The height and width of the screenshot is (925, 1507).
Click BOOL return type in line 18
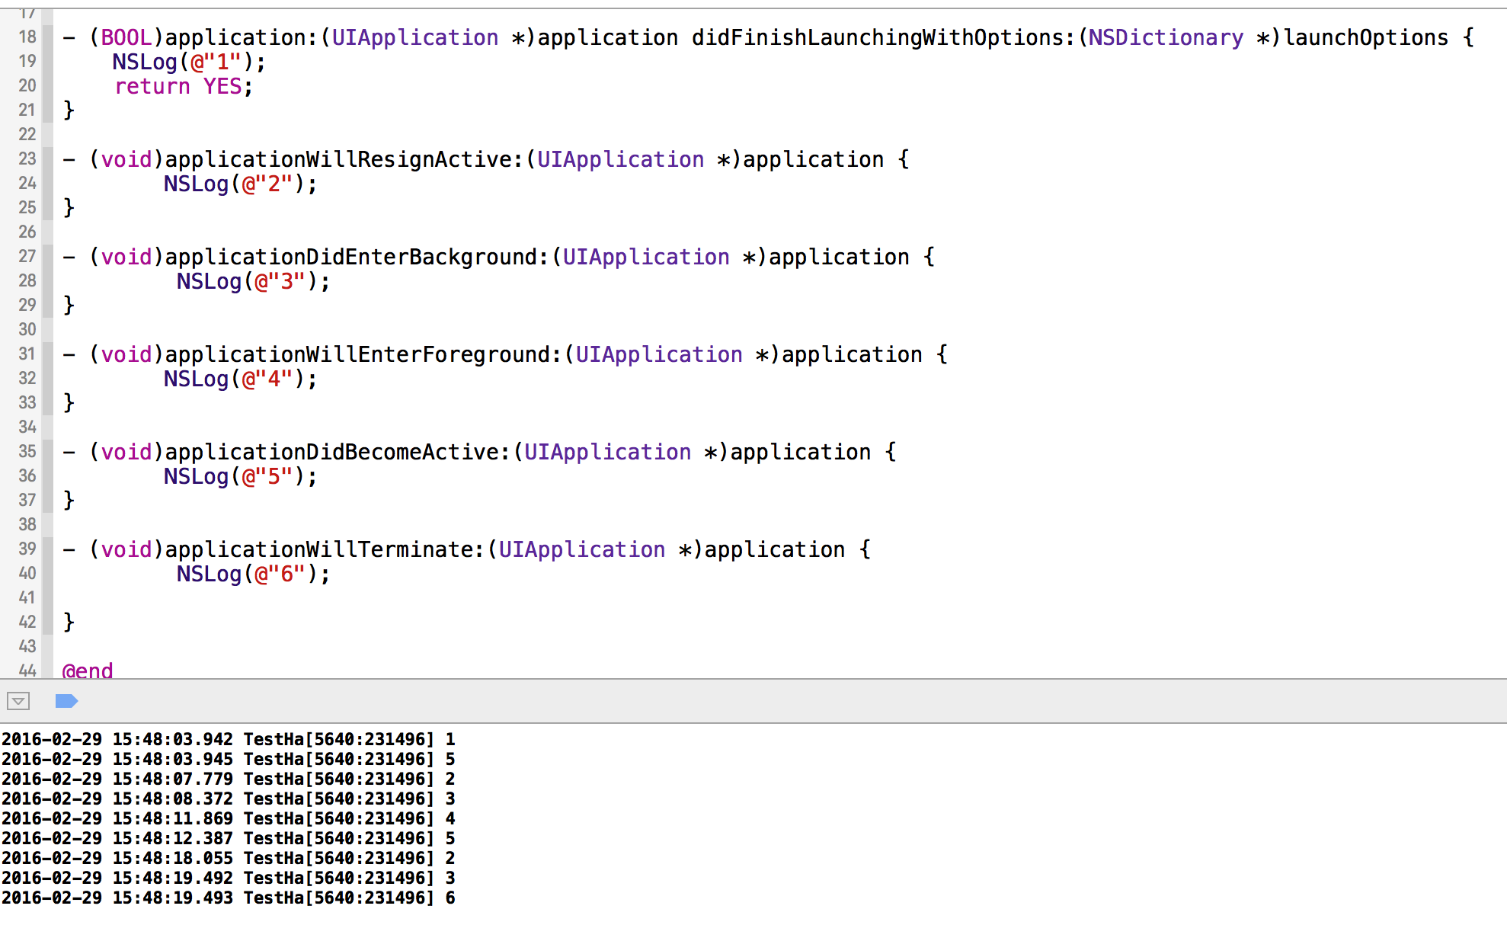click(126, 37)
